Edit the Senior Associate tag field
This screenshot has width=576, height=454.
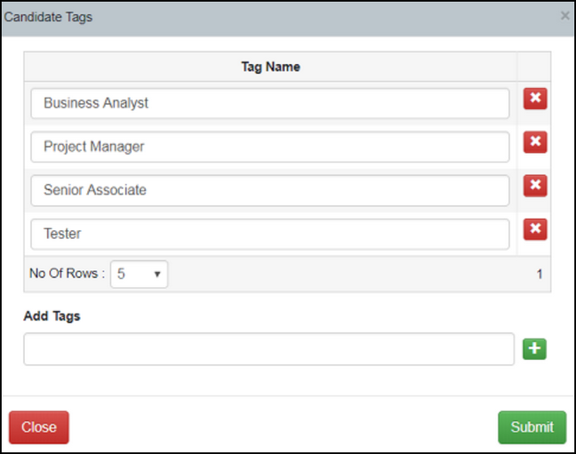pos(270,190)
